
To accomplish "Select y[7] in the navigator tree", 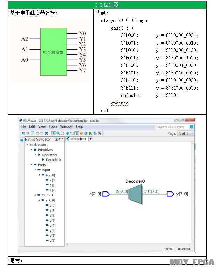I will 53,241.
